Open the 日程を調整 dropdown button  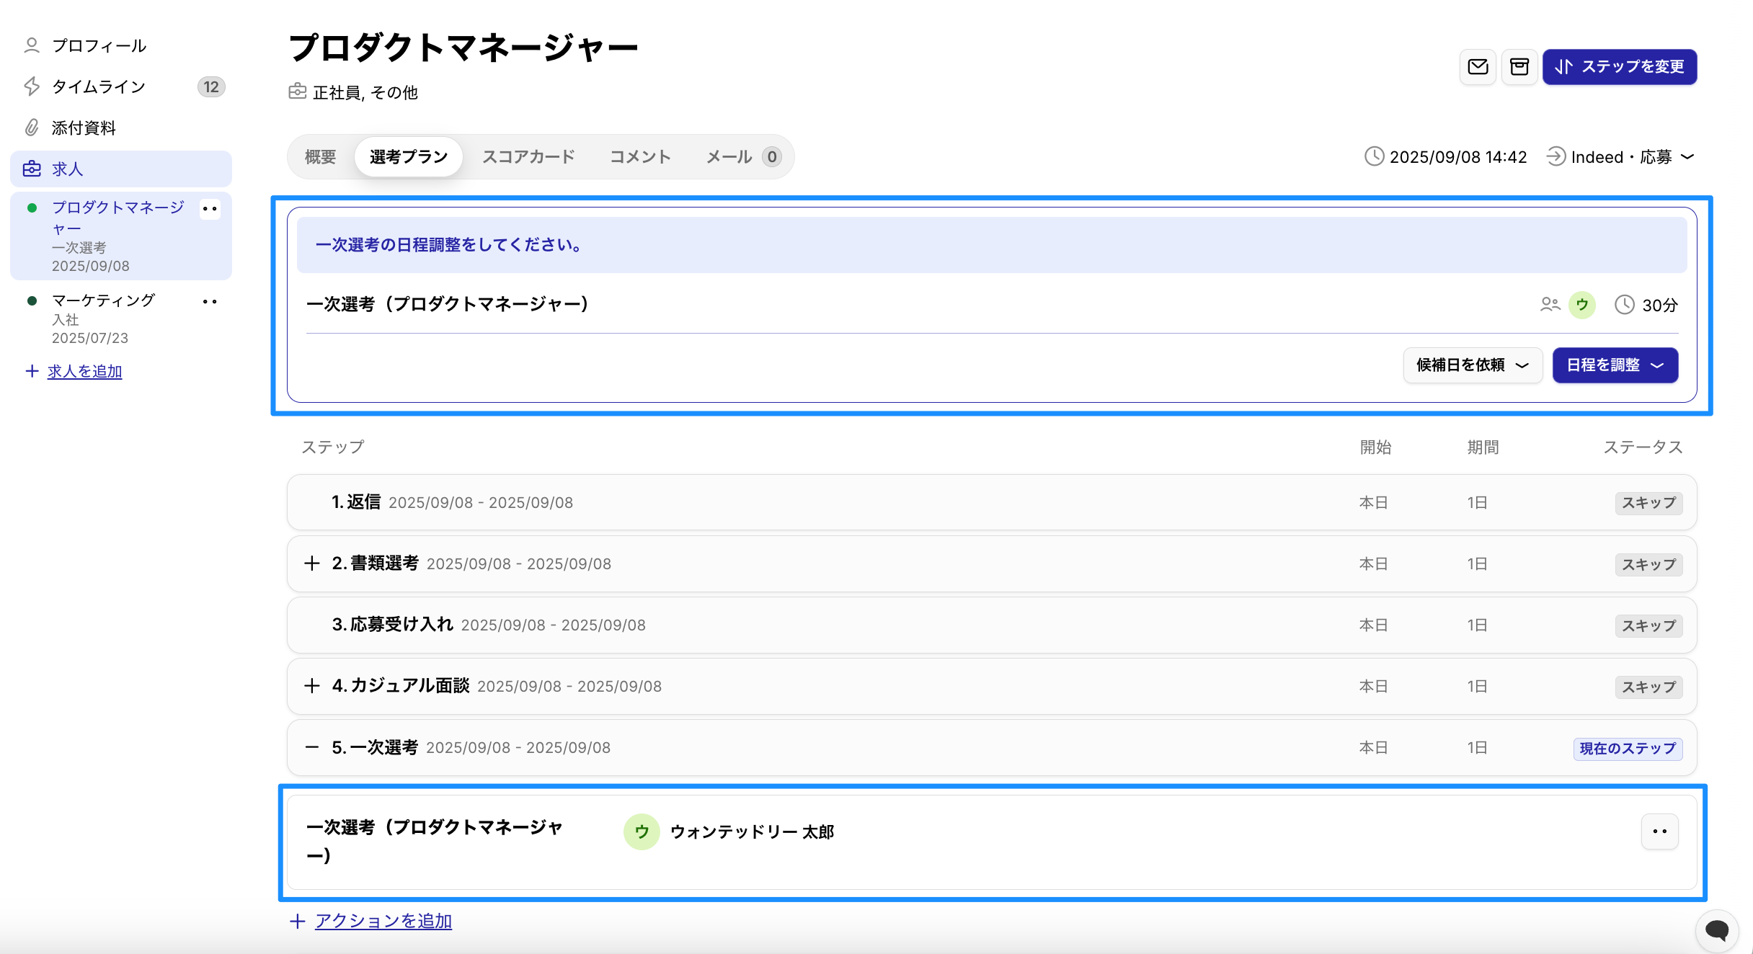(1615, 365)
